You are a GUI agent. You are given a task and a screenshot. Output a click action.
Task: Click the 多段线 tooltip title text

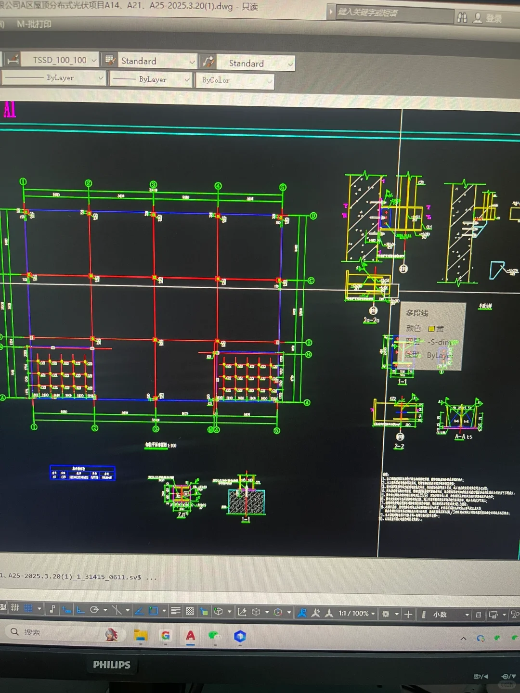pos(417,313)
